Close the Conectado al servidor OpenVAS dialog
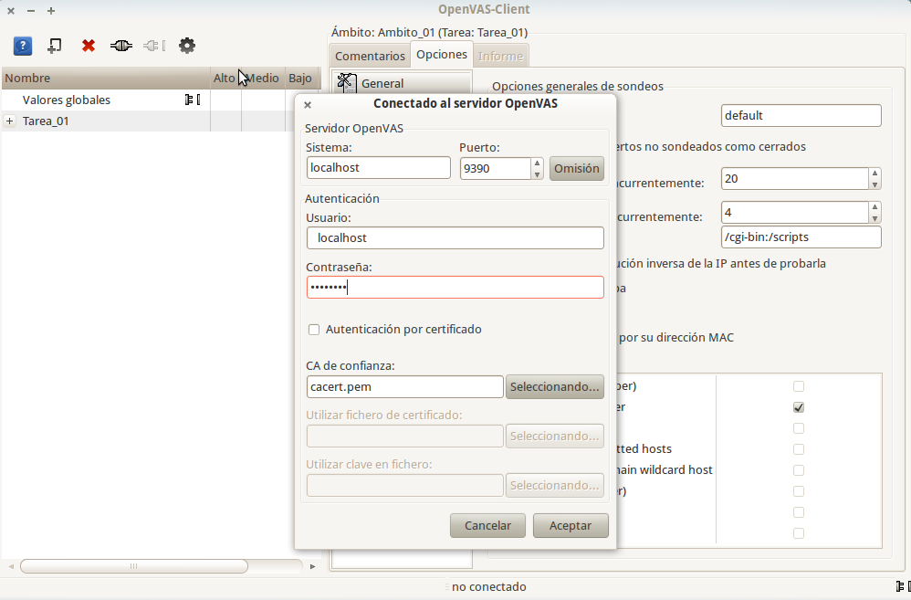This screenshot has width=911, height=600. tap(308, 105)
